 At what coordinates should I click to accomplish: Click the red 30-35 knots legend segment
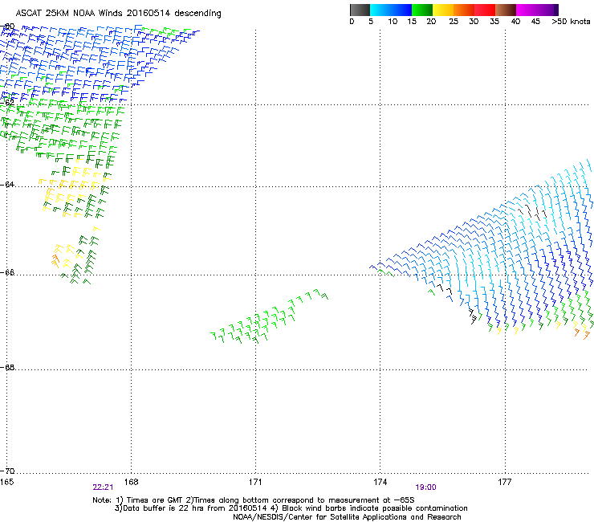[485, 10]
